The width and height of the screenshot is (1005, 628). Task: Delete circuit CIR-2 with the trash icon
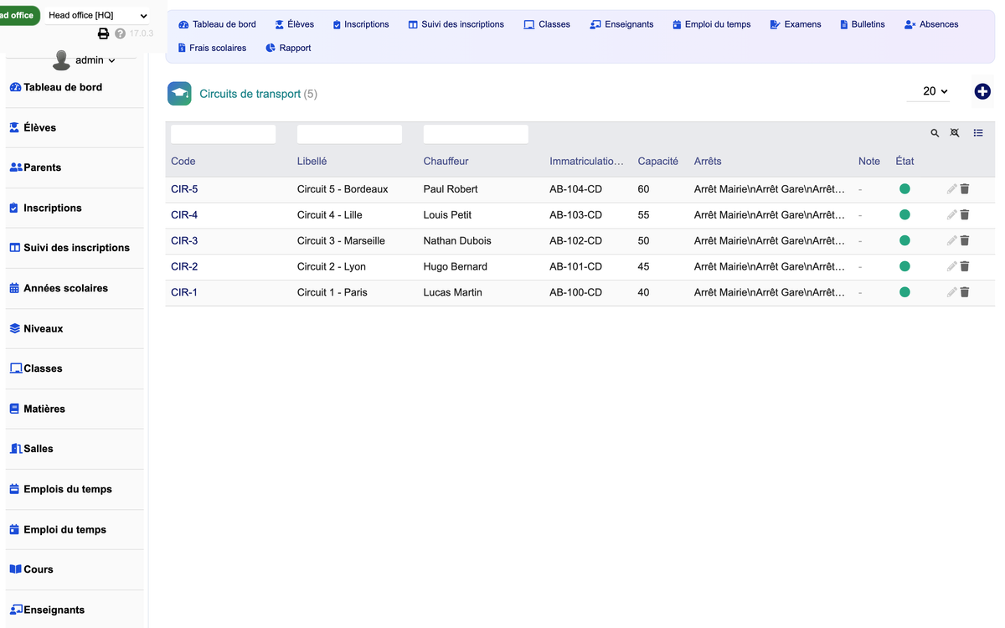coord(965,267)
